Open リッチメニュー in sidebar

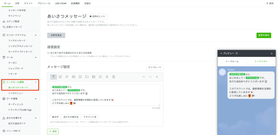coord(16,93)
